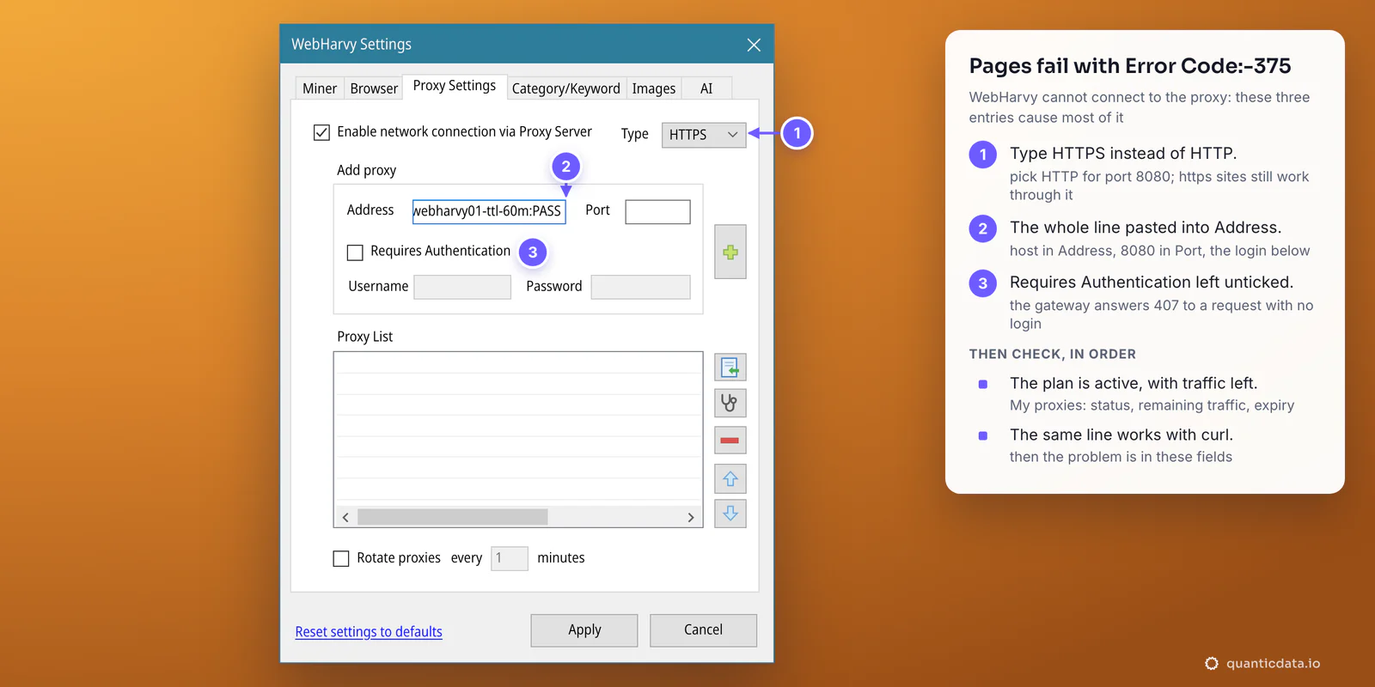This screenshot has height=687, width=1375.
Task: Click the Apply button
Action: point(584,630)
